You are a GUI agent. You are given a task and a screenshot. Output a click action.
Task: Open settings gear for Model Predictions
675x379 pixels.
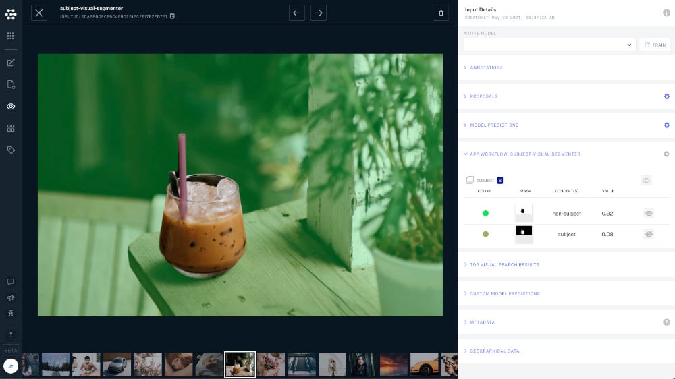666,125
